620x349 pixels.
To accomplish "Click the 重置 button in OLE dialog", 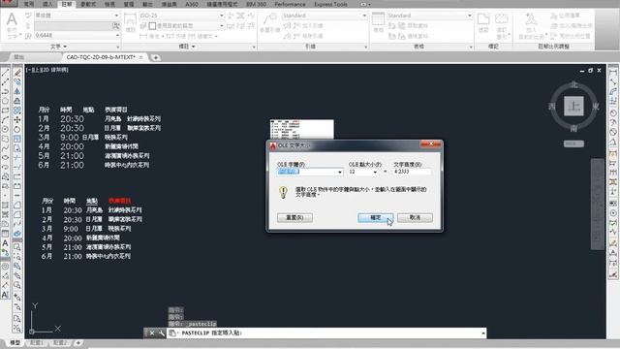I will pyautogui.click(x=294, y=217).
